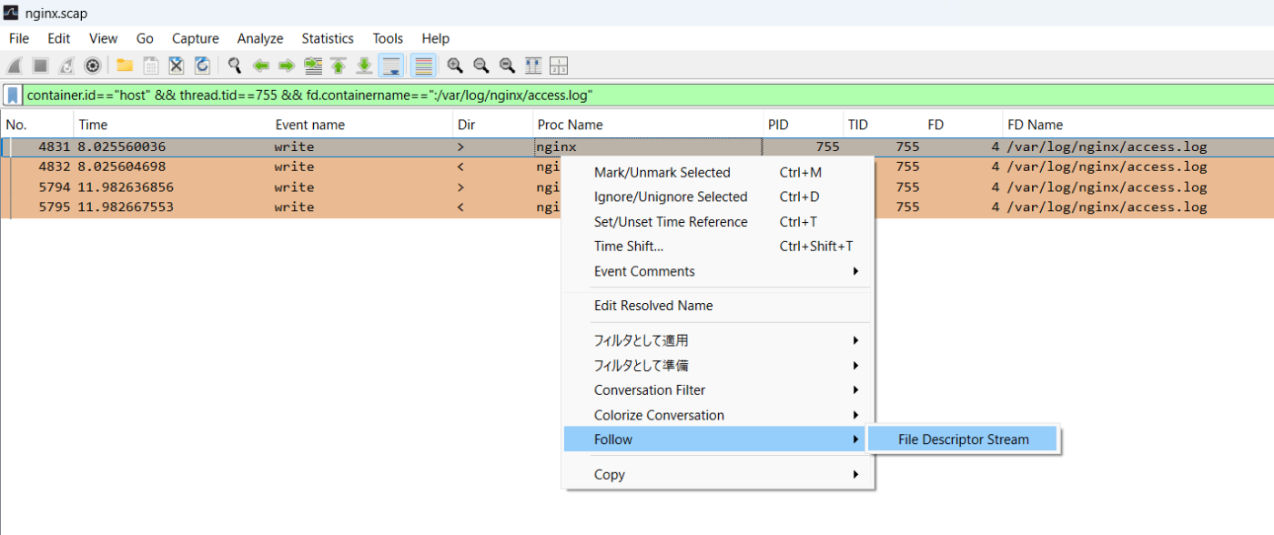
Task: Sort by Proc Name column header
Action: [x=647, y=125]
